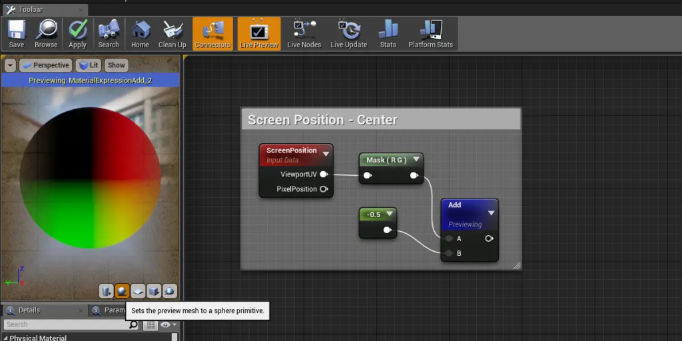
Task: Open Platform Stats from the toolbar
Action: [430, 33]
